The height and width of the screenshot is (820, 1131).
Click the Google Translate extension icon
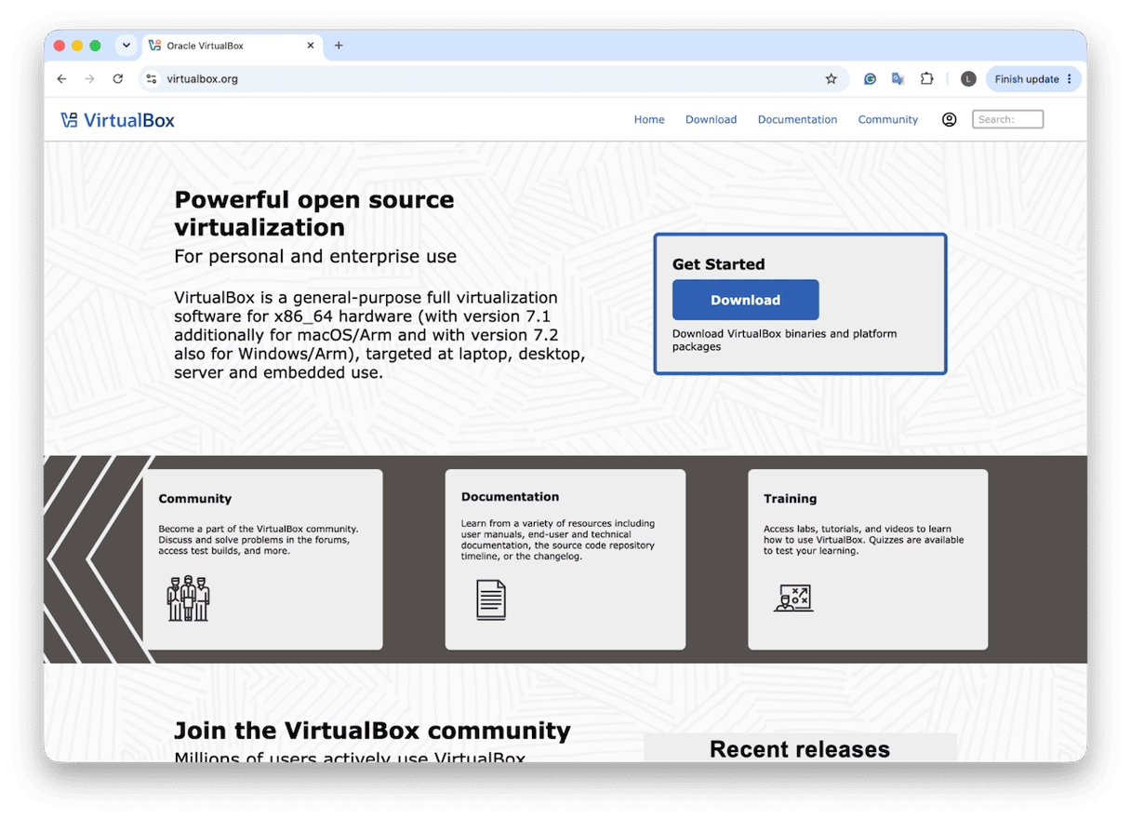point(898,79)
